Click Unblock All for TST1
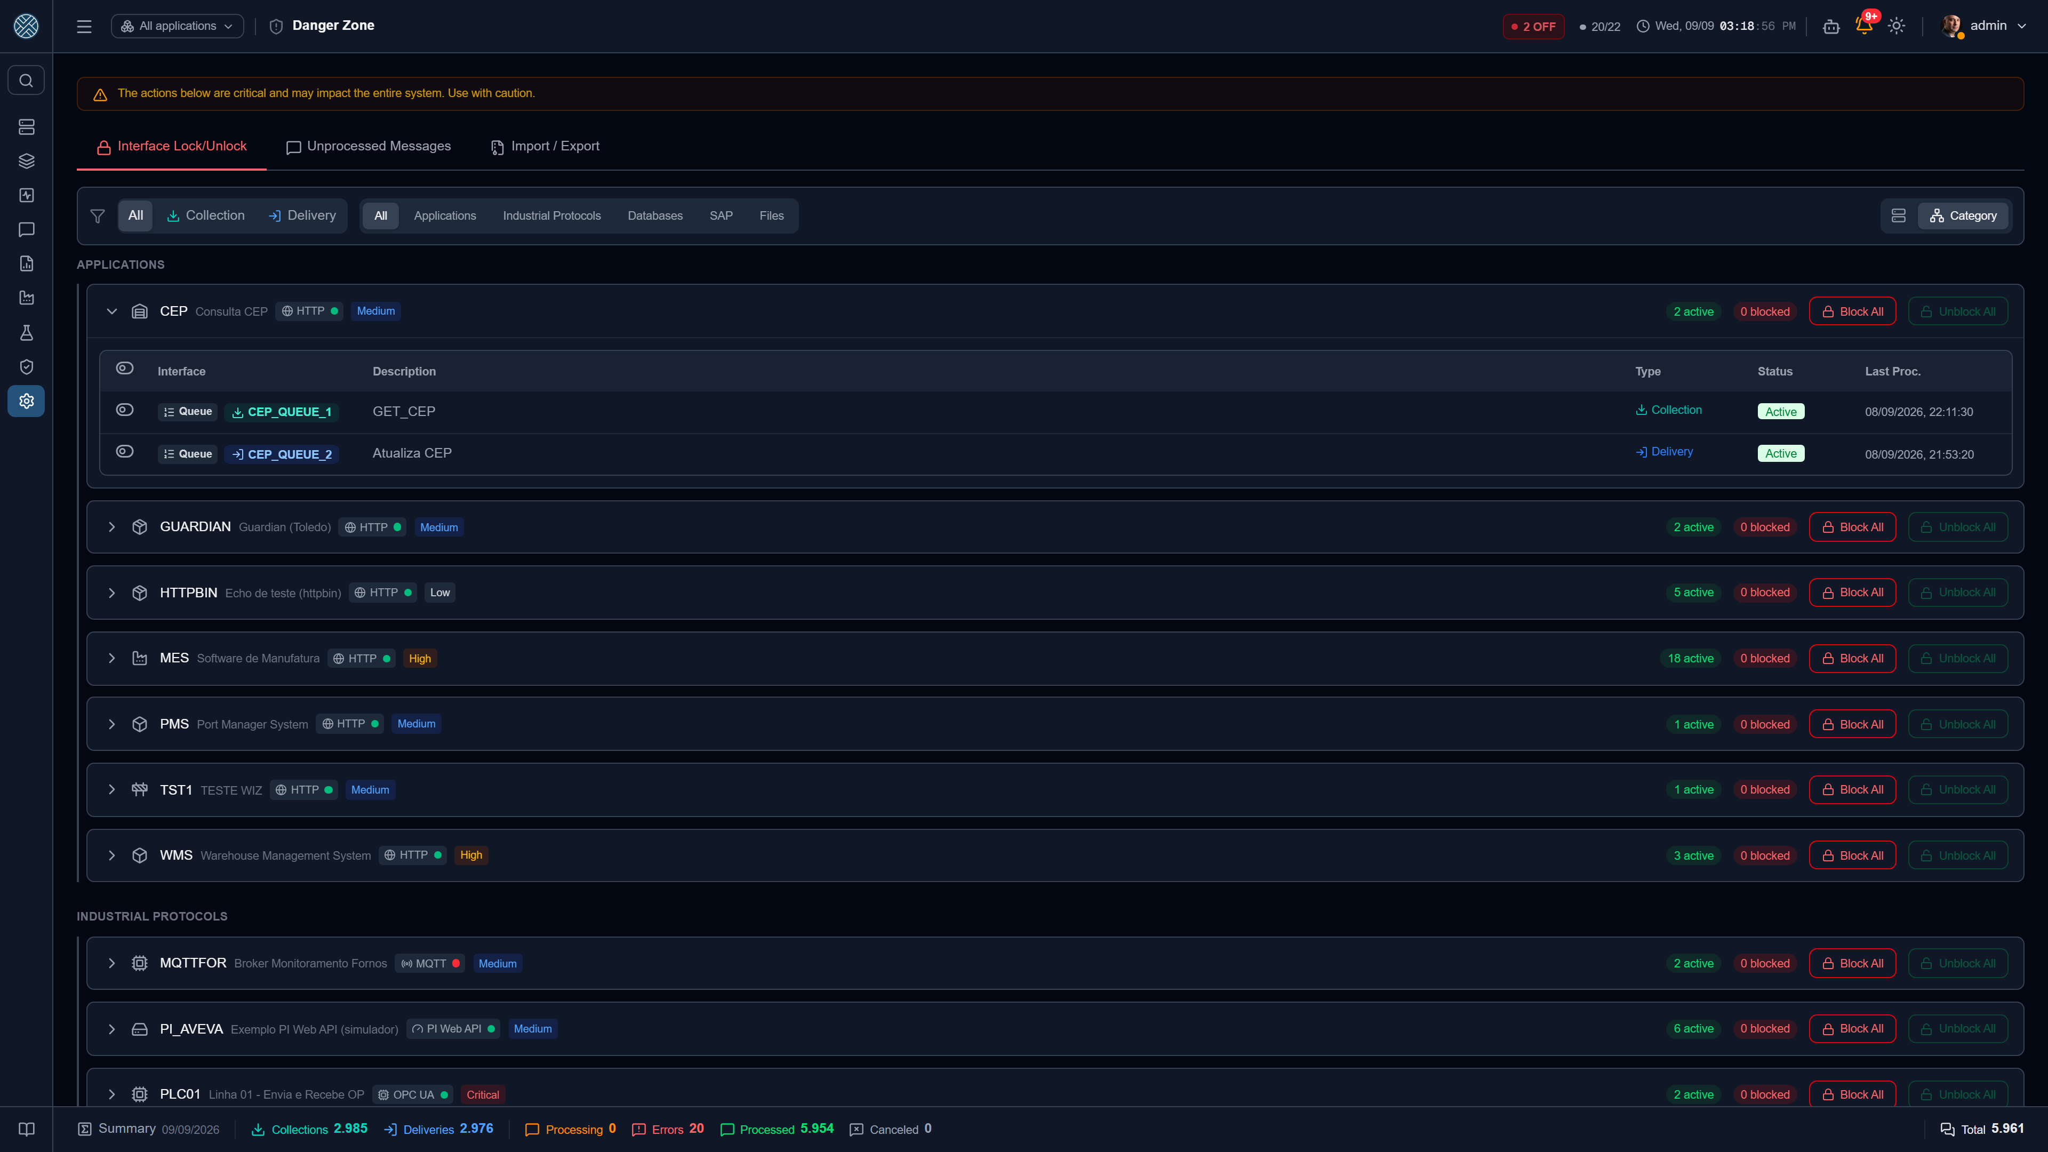 [x=1957, y=789]
